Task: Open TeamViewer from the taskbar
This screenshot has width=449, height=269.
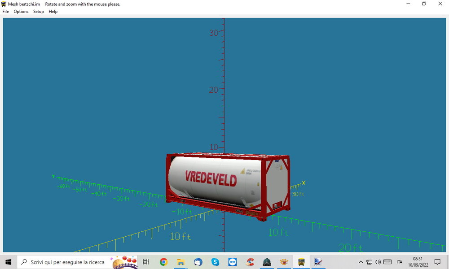Action: coord(232,262)
